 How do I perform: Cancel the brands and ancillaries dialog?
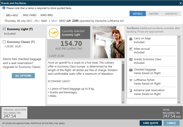pyautogui.click(x=171, y=123)
